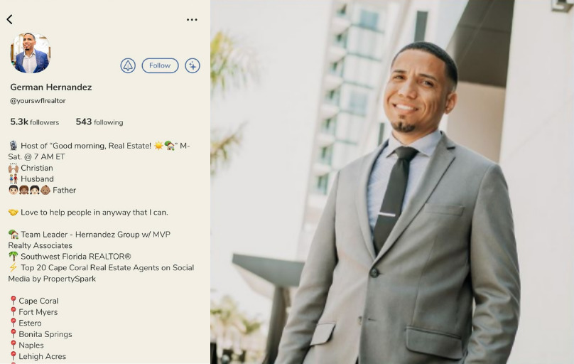574x364 pixels.
Task: Go back using the left arrow
Action: [9, 19]
